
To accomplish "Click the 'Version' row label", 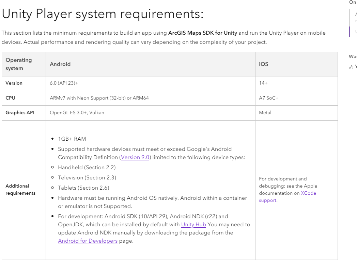I will (x=14, y=83).
